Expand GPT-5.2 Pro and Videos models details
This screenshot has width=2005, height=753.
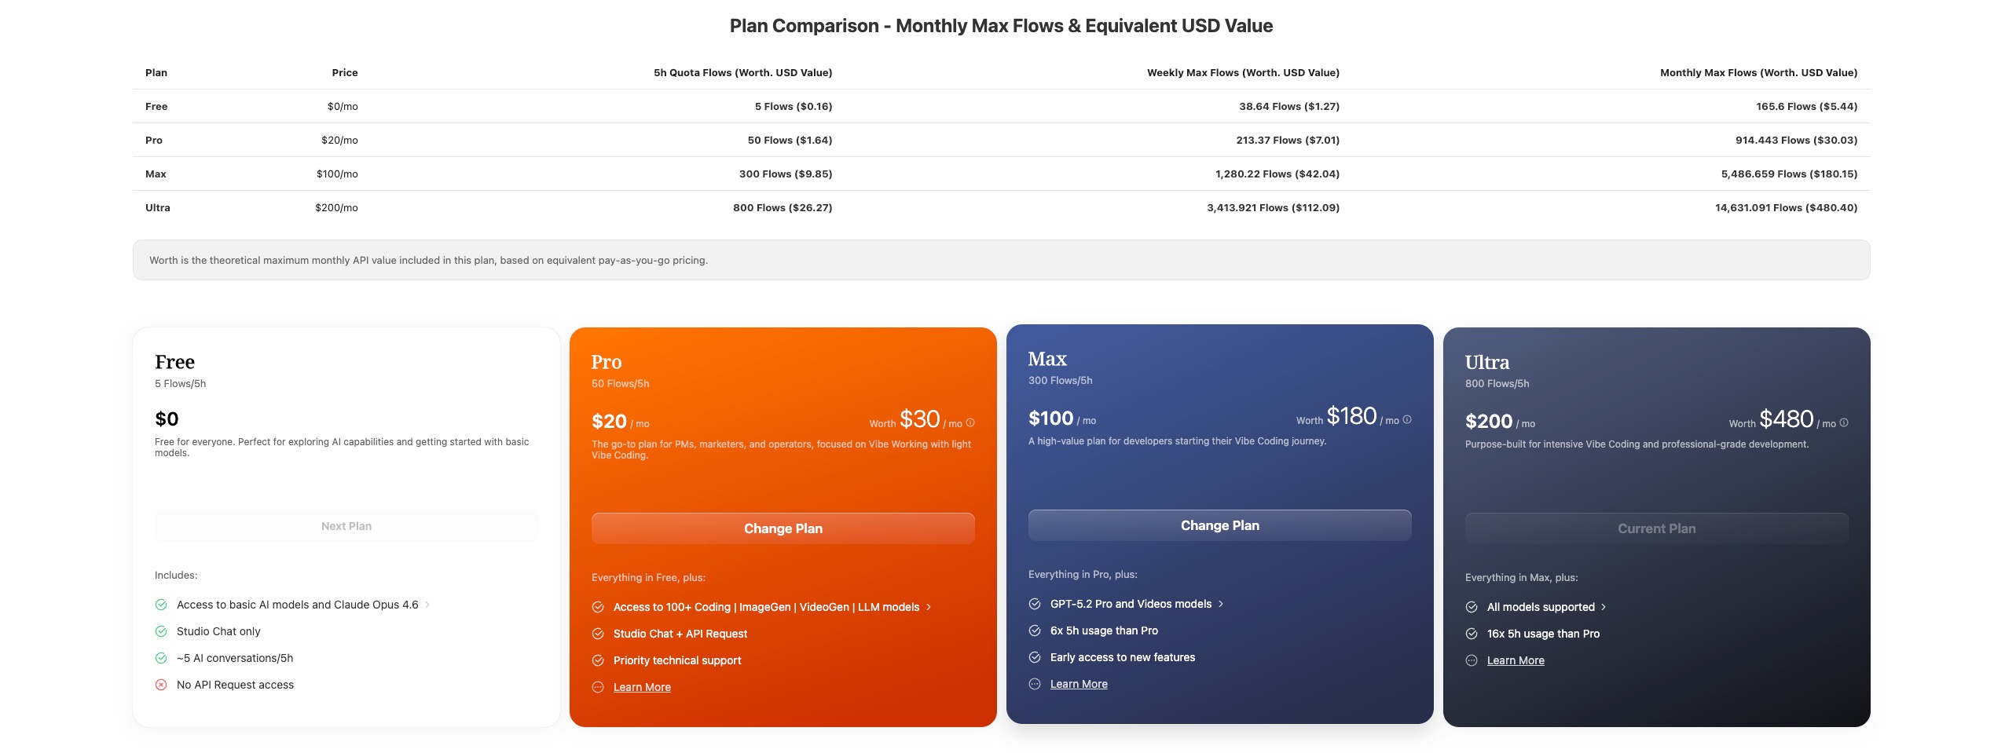click(1222, 603)
